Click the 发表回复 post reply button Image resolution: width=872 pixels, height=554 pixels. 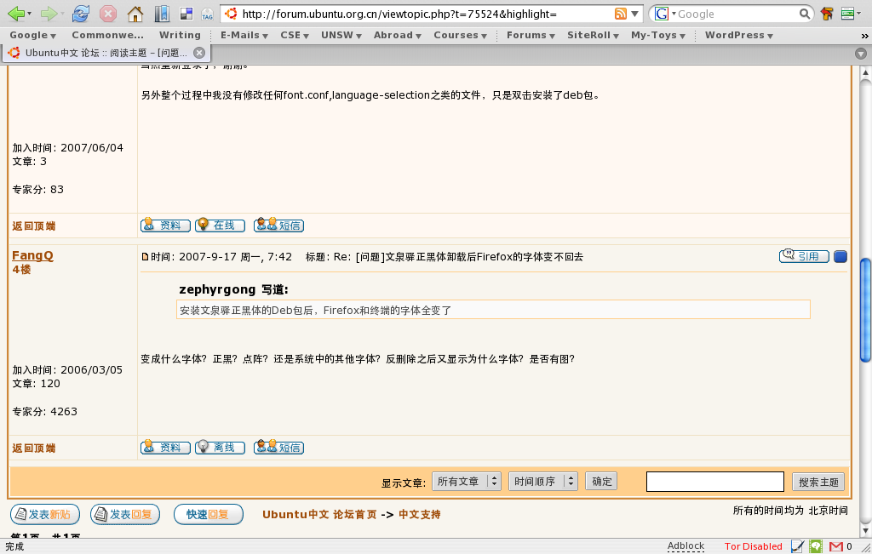pyautogui.click(x=125, y=515)
